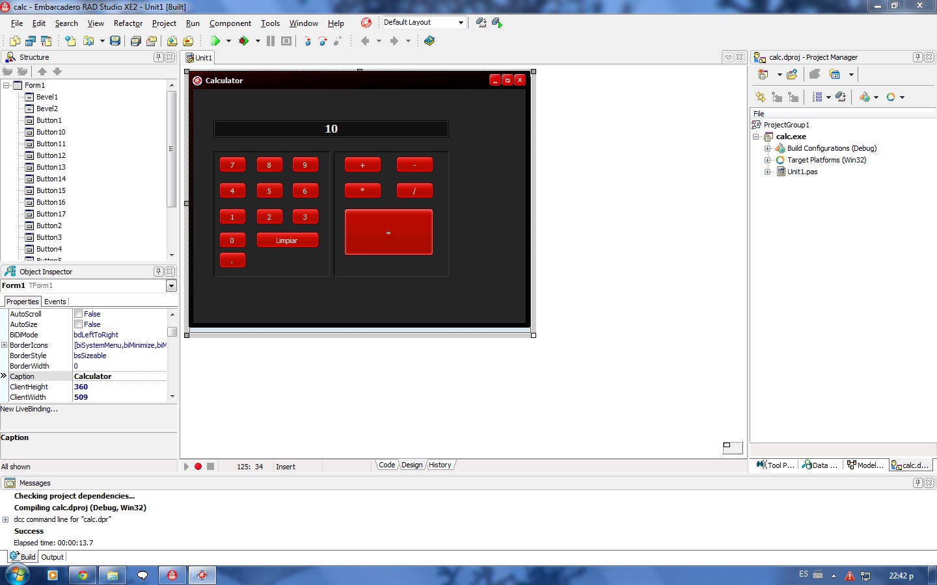This screenshot has width=937, height=585.
Task: Click the Forward navigation arrow icon
Action: pyautogui.click(x=394, y=41)
